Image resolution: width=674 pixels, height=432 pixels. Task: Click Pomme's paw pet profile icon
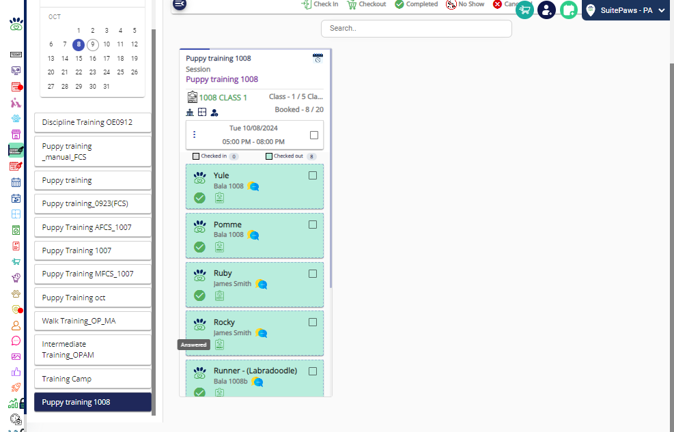[x=200, y=227]
